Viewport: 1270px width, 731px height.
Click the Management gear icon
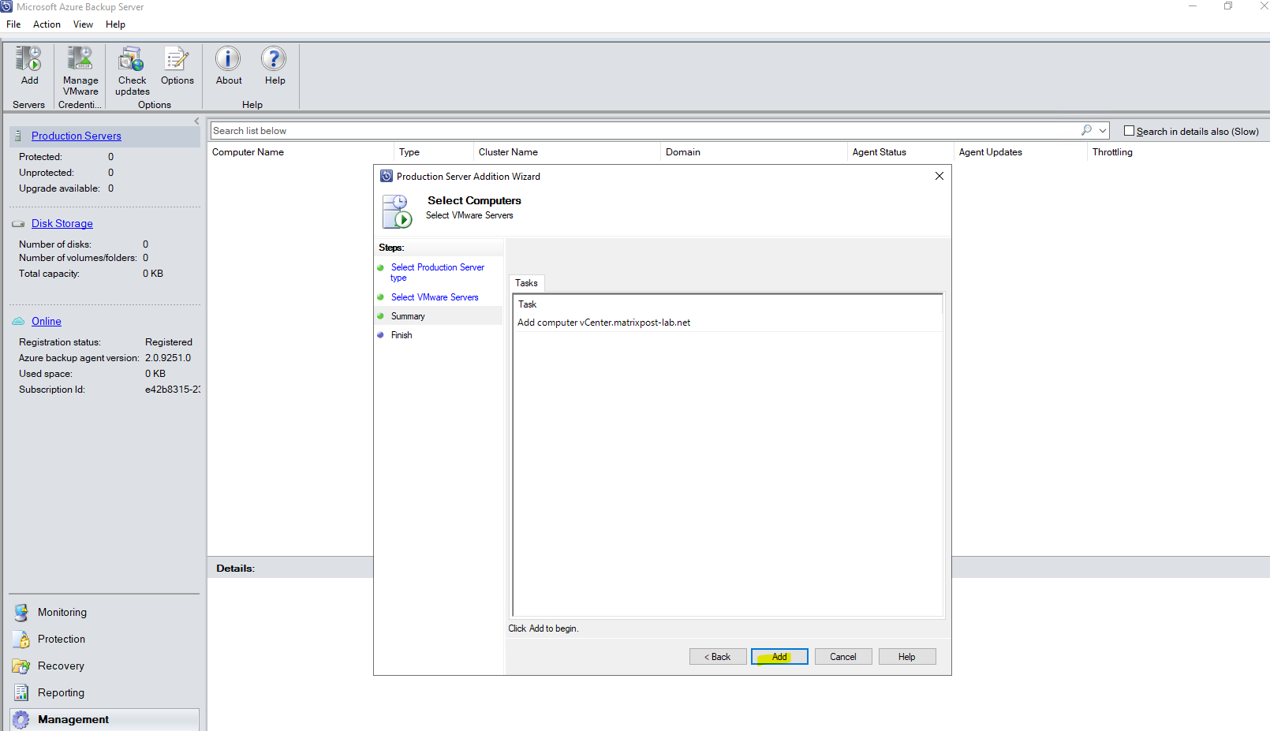(21, 720)
